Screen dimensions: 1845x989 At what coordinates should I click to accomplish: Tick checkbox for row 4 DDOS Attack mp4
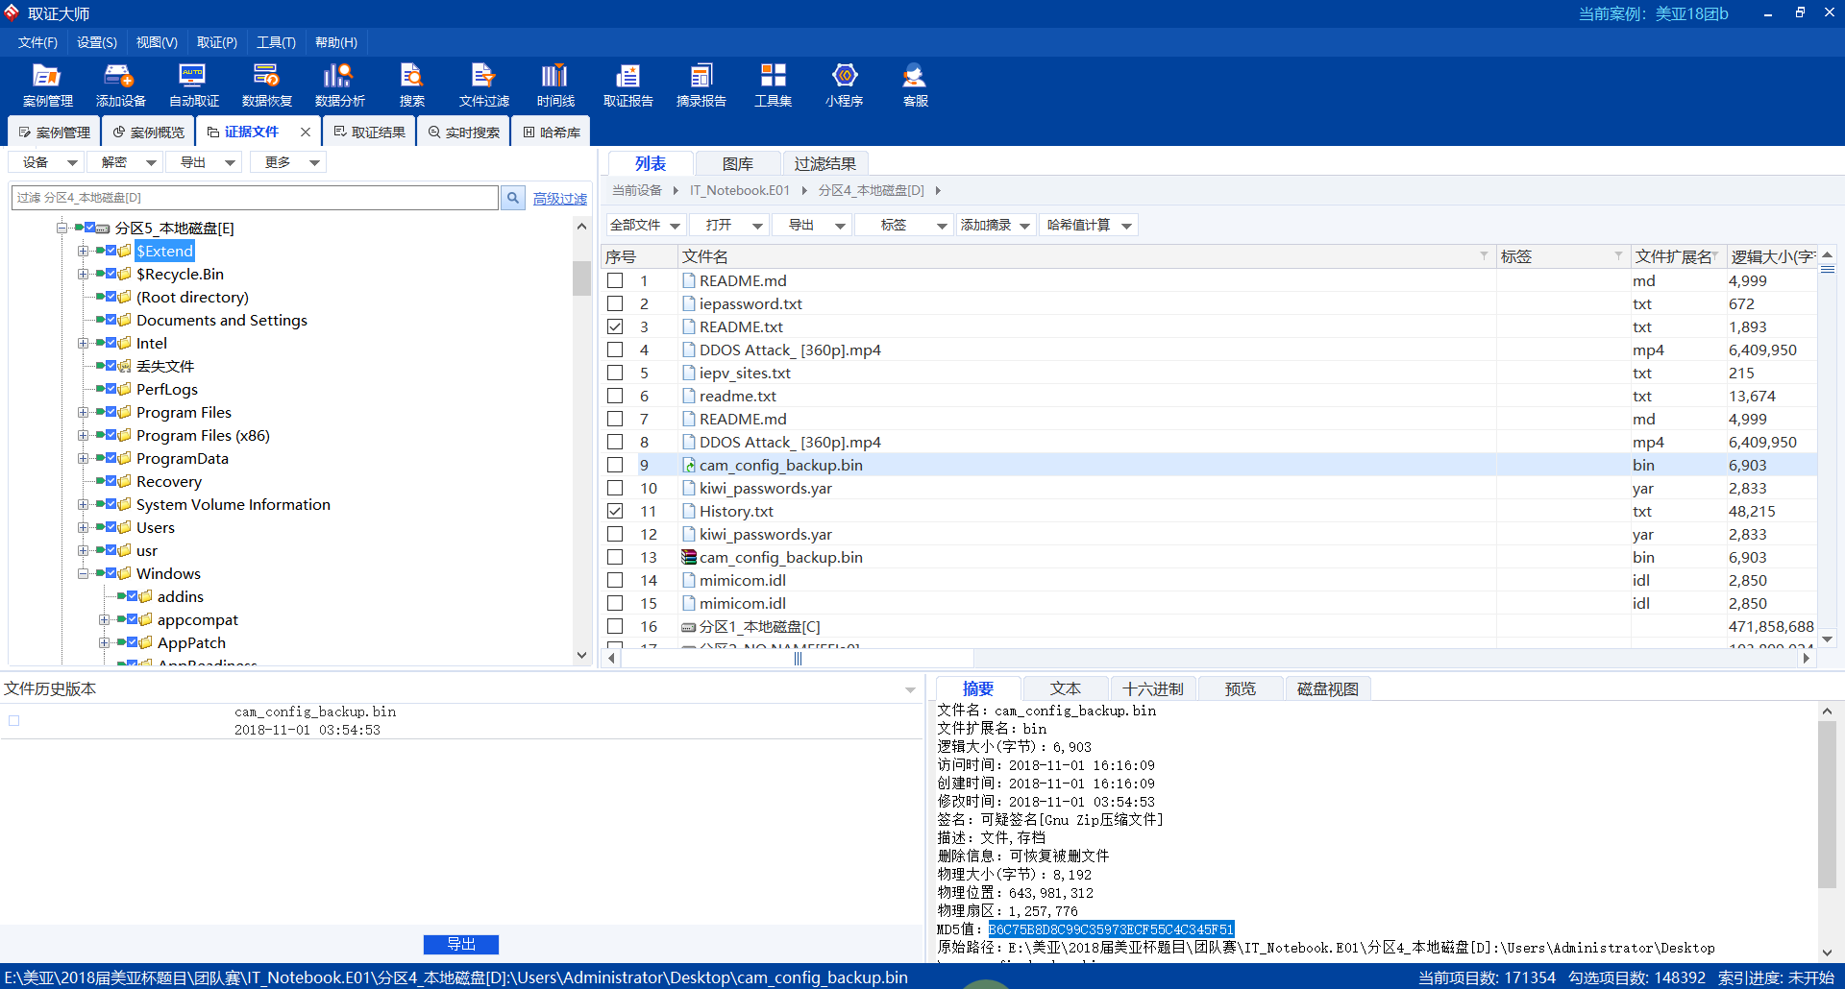point(615,350)
